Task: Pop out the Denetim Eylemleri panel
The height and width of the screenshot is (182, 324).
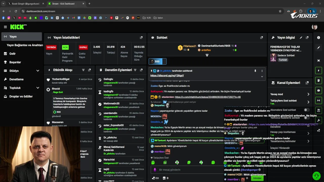Action: pyautogui.click(x=141, y=70)
